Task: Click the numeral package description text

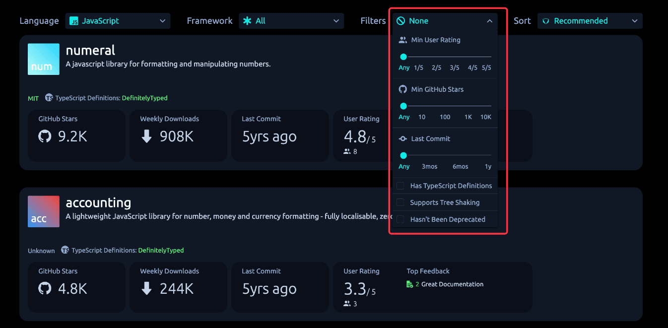Action: [x=168, y=64]
